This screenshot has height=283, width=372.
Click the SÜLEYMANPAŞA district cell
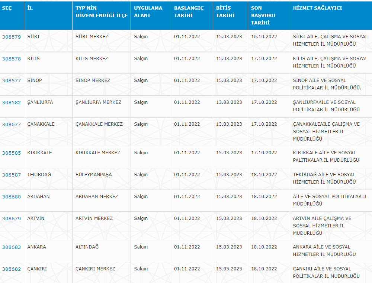[x=102, y=179]
